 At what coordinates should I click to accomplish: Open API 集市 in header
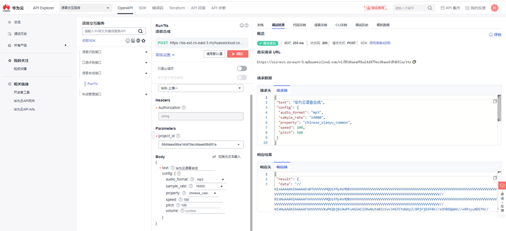coord(450,8)
